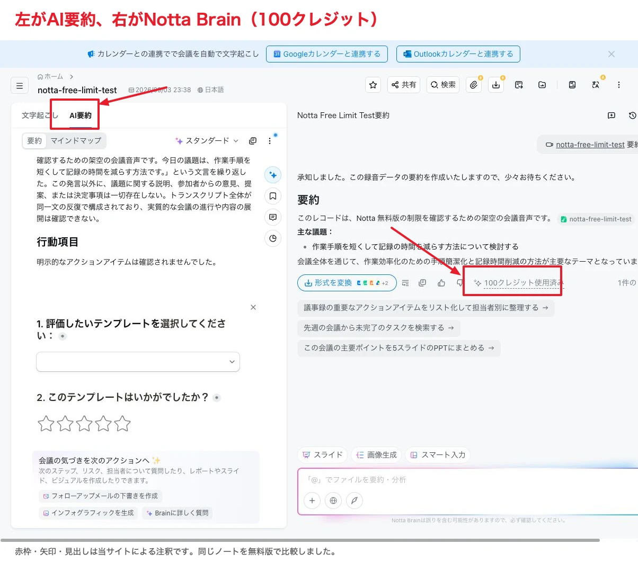Click the comment note side icon
This screenshot has height=562, width=638.
coord(273,217)
